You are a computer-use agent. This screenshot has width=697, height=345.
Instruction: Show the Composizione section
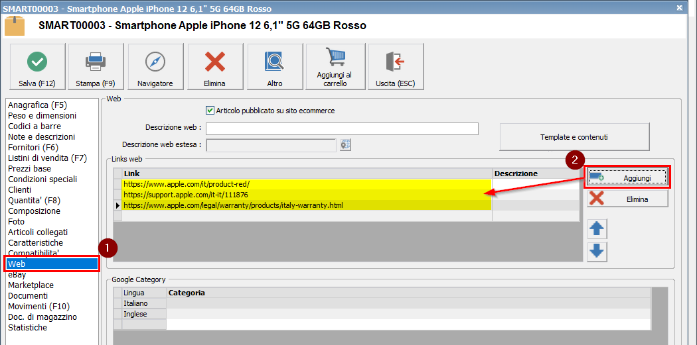[35, 211]
